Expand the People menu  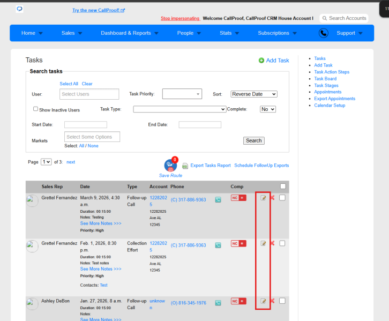[189, 33]
